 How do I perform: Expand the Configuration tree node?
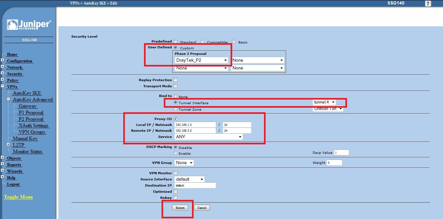click(2, 60)
